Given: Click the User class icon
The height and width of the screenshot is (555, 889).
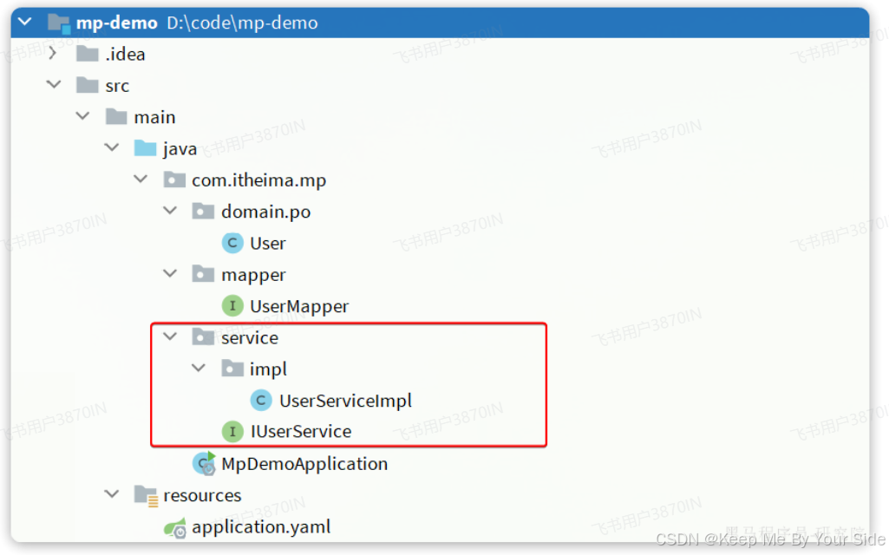Looking at the screenshot, I should (x=232, y=243).
